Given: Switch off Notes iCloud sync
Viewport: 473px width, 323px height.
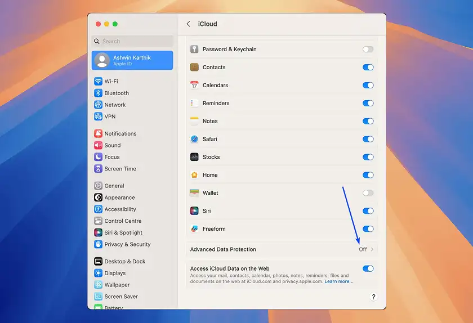Looking at the screenshot, I should pos(368,121).
